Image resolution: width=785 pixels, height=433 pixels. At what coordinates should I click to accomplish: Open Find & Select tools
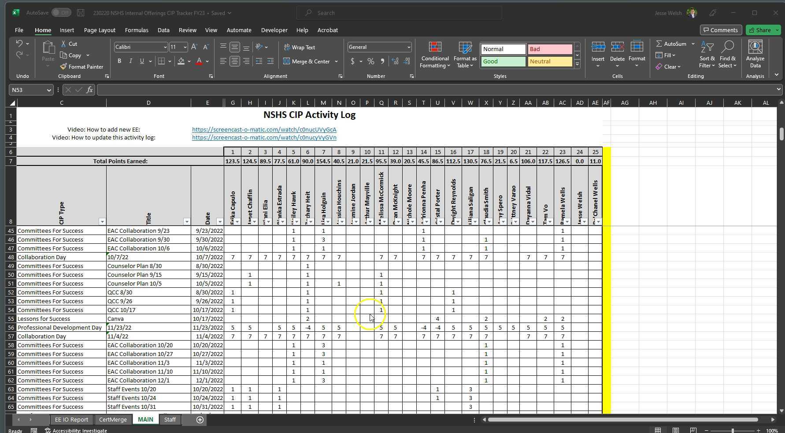727,55
